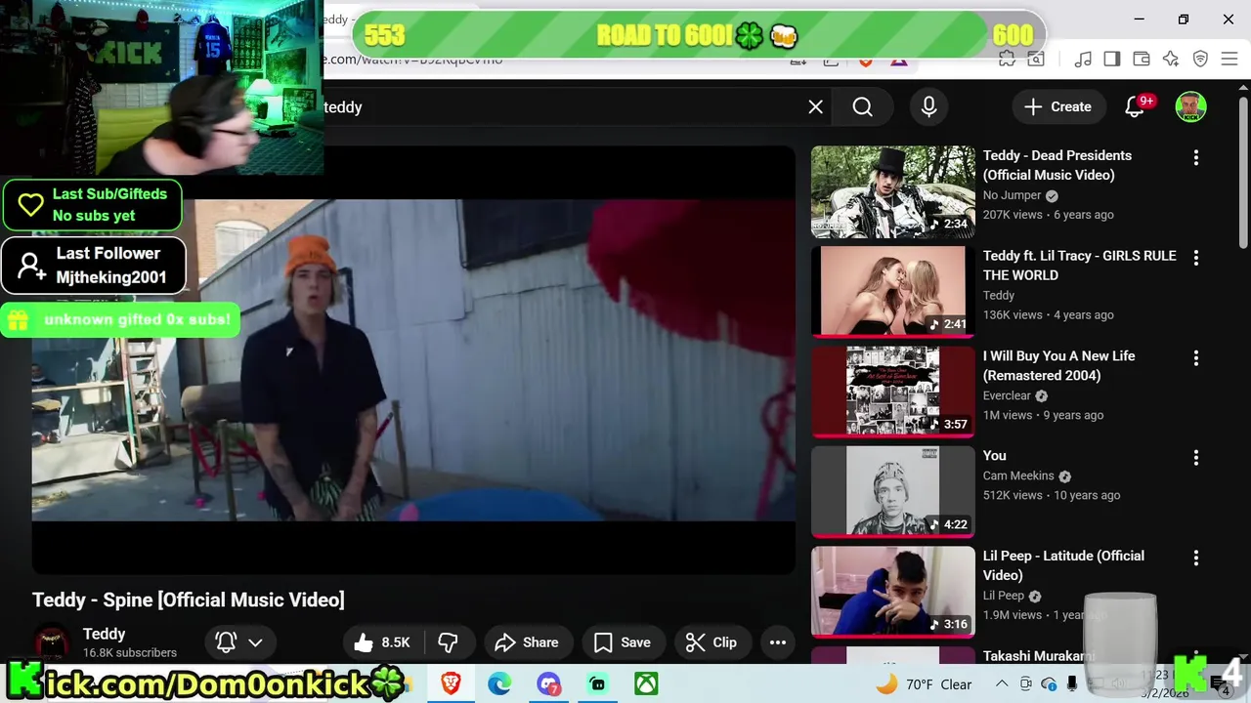Open the Leo AI sparkle icon
Viewport: 1251px width, 703px height.
pyautogui.click(x=1171, y=60)
